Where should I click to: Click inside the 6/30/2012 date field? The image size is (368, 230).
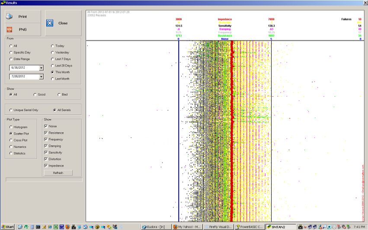coord(24,68)
